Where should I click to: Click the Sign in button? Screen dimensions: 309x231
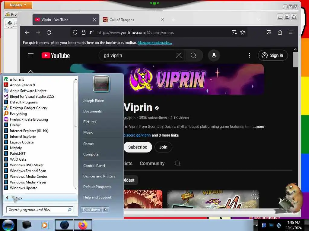pyautogui.click(x=273, y=55)
